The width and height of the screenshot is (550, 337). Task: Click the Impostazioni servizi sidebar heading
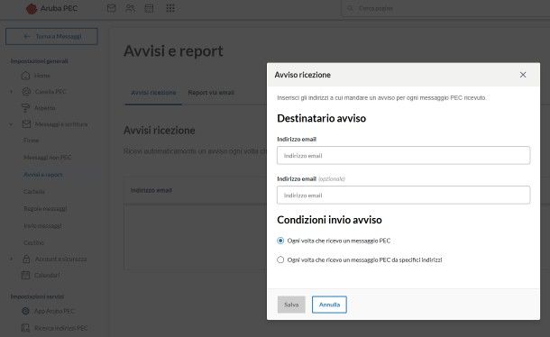37,296
